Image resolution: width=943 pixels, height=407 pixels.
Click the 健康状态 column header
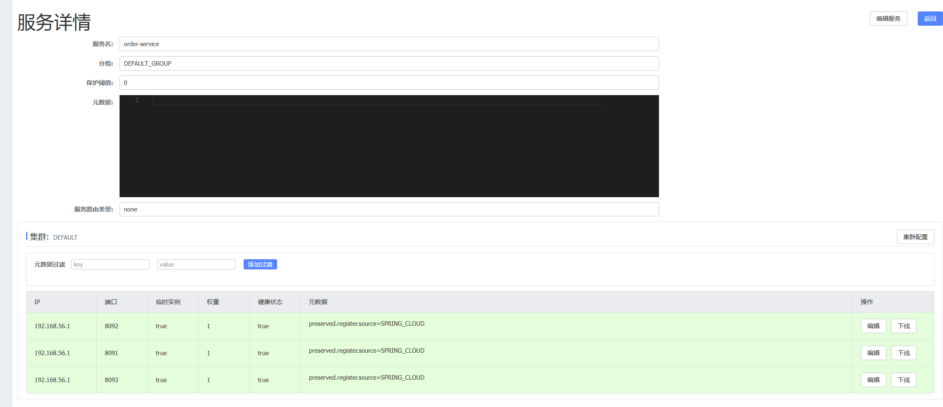269,302
